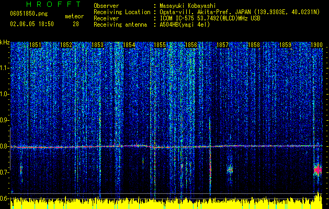Viewport: 329px width, 209px height.
Task: Click the 06051850.png filename text
Action: click(x=29, y=14)
